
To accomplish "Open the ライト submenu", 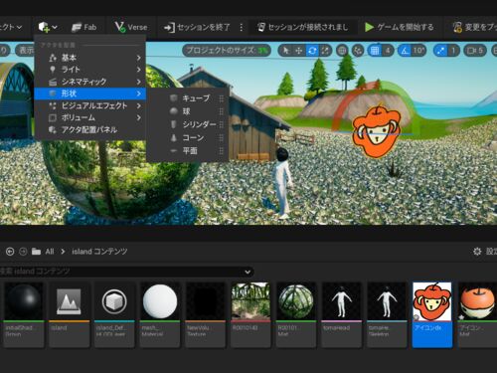I will click(x=90, y=70).
